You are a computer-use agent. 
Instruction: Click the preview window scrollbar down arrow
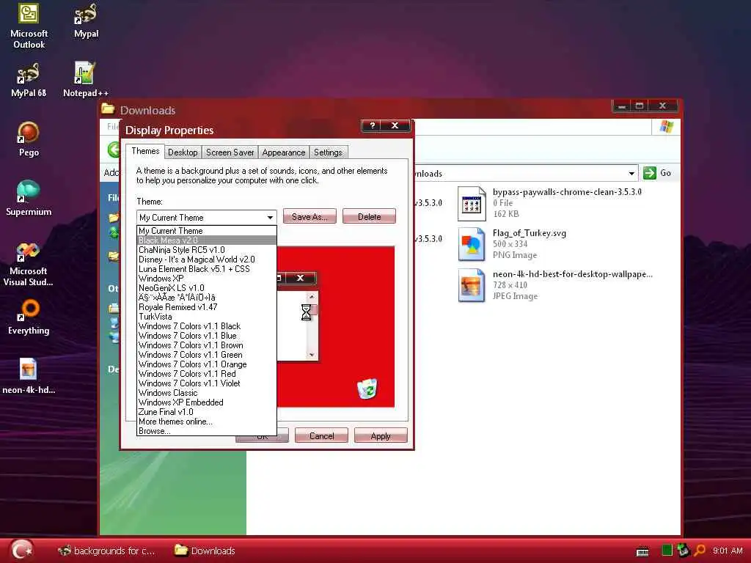312,356
